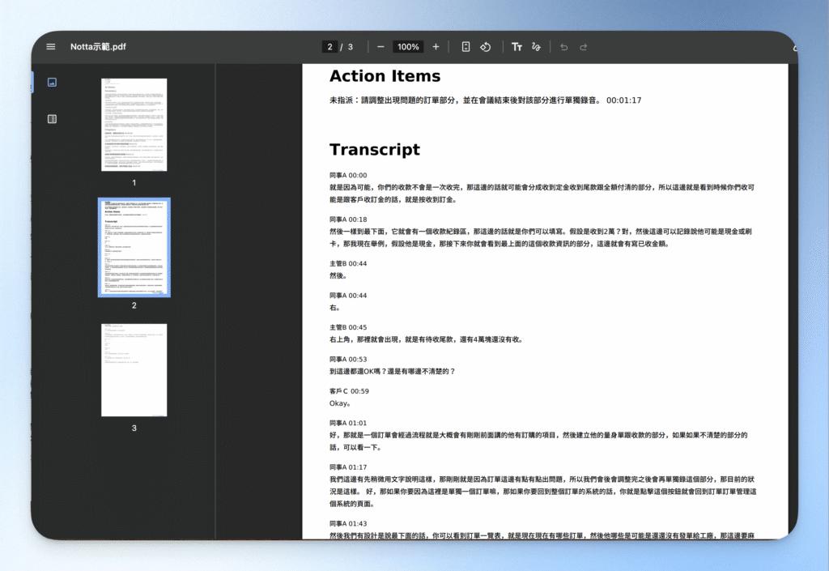The image size is (829, 571).
Task: Click the zoom out minus button
Action: click(x=380, y=46)
